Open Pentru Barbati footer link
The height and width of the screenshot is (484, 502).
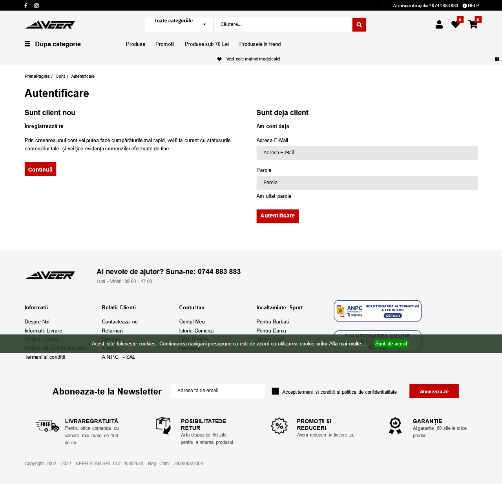point(272,322)
